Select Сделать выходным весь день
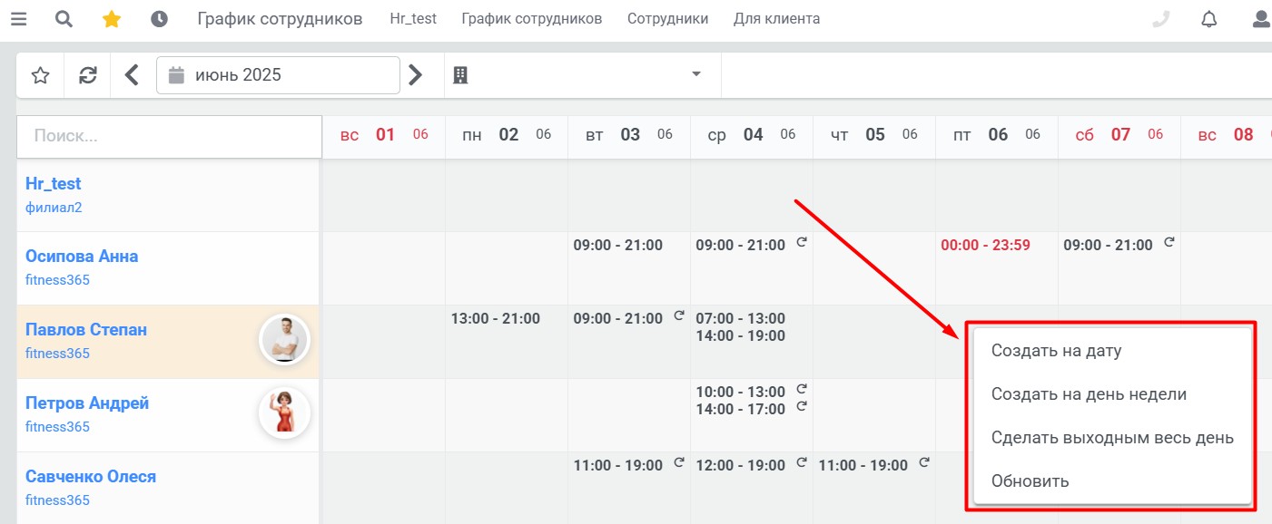 [1113, 438]
